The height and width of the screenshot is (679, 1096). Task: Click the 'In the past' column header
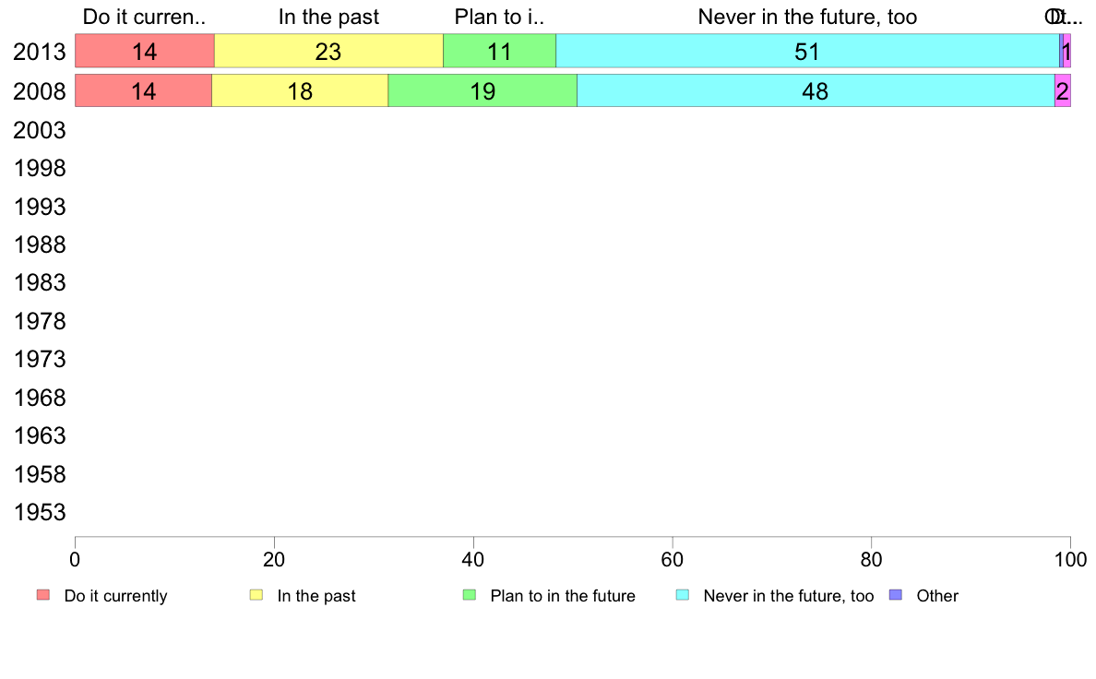click(328, 17)
